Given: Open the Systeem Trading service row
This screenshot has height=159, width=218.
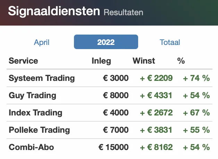Looking at the screenshot, I should (x=109, y=78).
